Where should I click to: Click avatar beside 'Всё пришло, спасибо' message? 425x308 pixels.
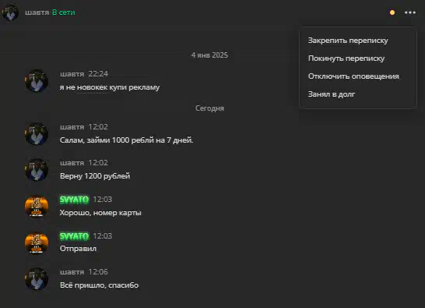click(37, 278)
